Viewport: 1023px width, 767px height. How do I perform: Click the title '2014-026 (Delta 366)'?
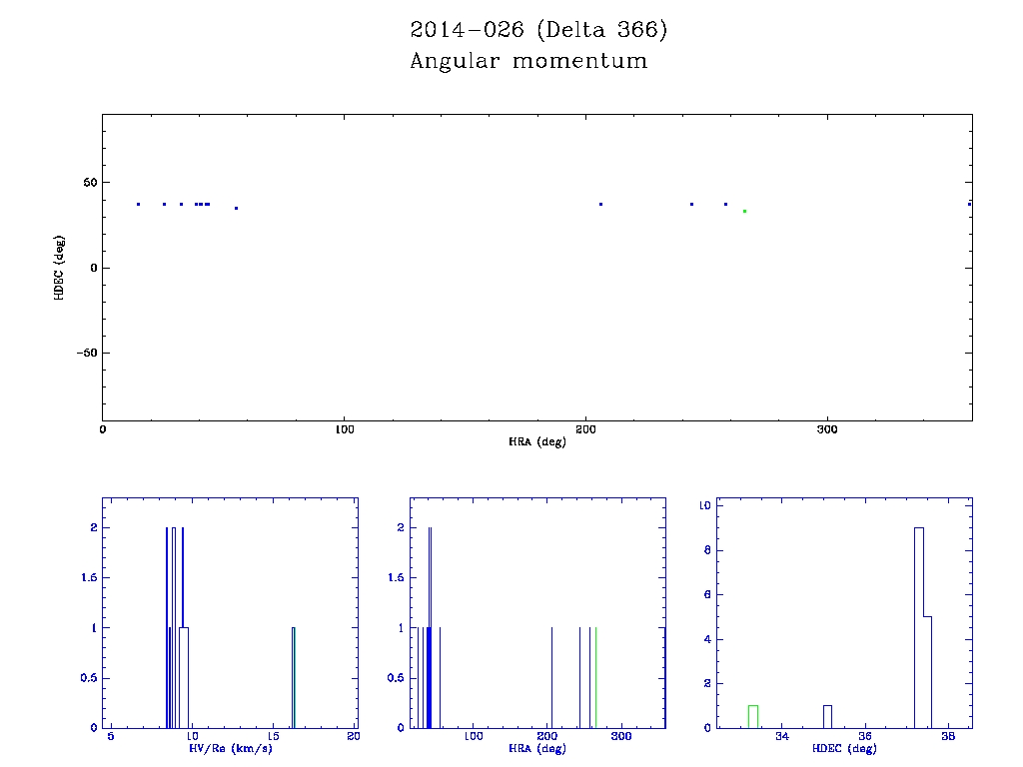coord(538,30)
